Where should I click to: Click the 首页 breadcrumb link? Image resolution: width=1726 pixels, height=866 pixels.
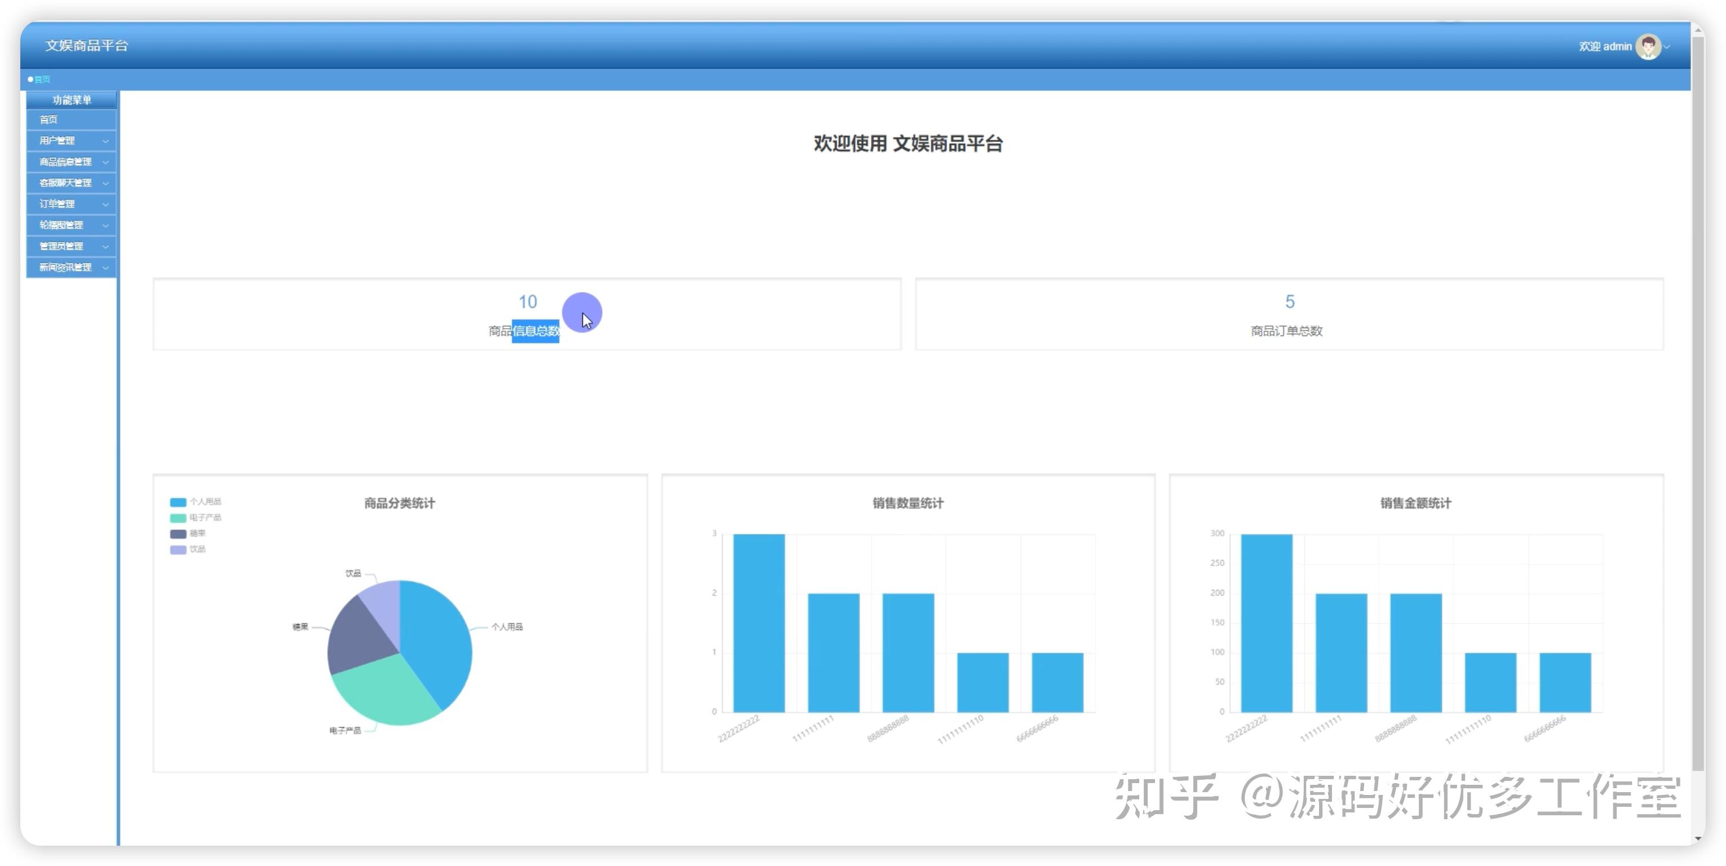pos(42,79)
